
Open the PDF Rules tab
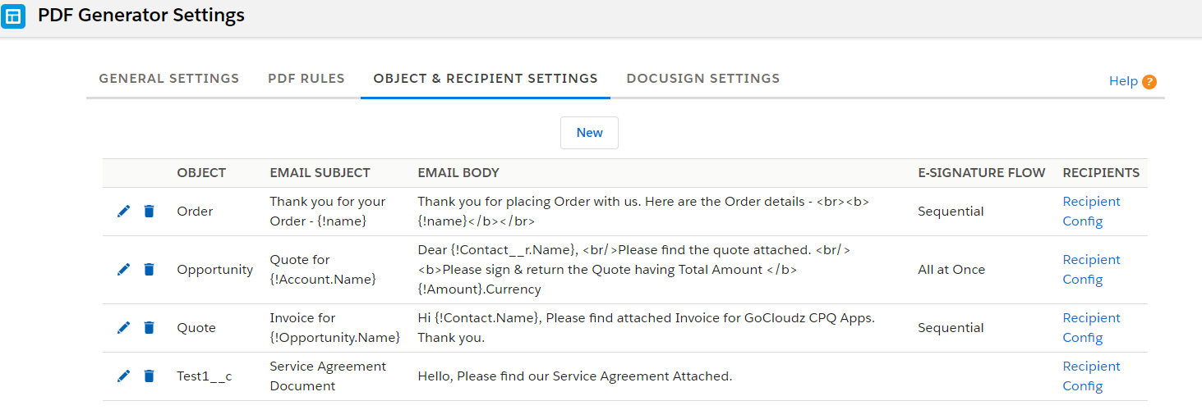point(306,79)
